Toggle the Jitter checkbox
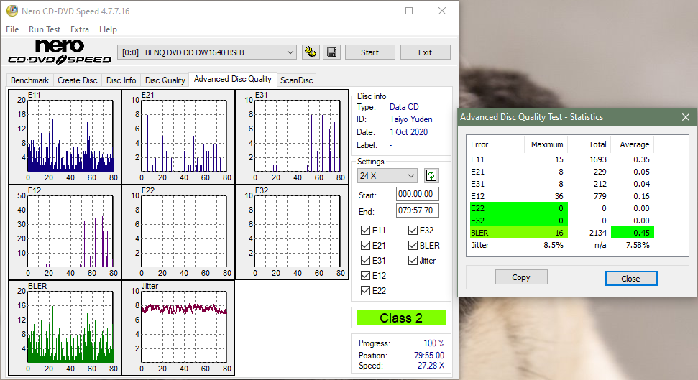 413,260
